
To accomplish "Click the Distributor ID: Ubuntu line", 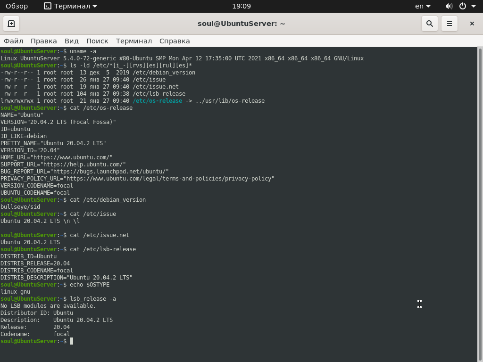I will 37,313.
